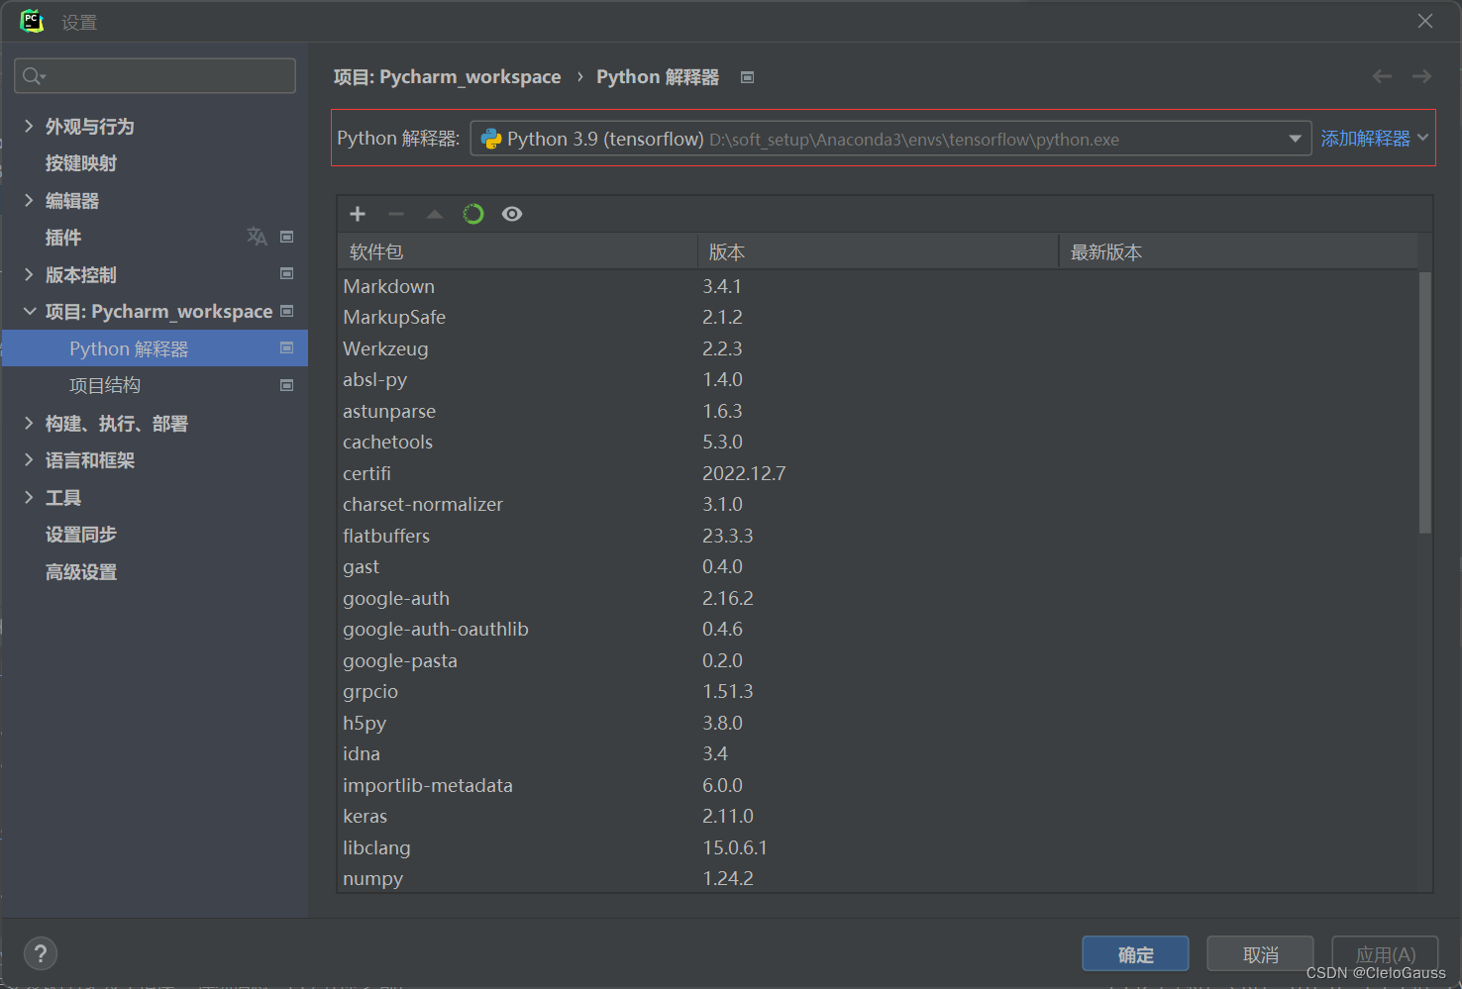Open the 添加解释器 dropdown link
Image resolution: width=1462 pixels, height=989 pixels.
click(1375, 139)
